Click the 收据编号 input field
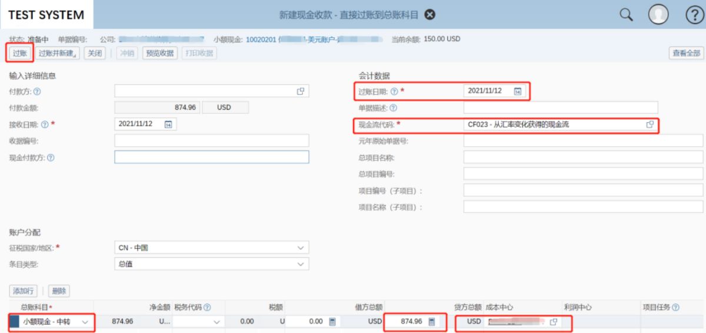The height and width of the screenshot is (333, 706). click(211, 140)
